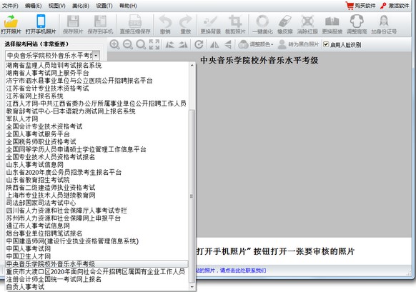Click the 加身份证号 ID tool
The height and width of the screenshot is (292, 416).
pyautogui.click(x=384, y=24)
